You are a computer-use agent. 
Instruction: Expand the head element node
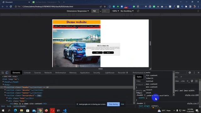coord(3,82)
